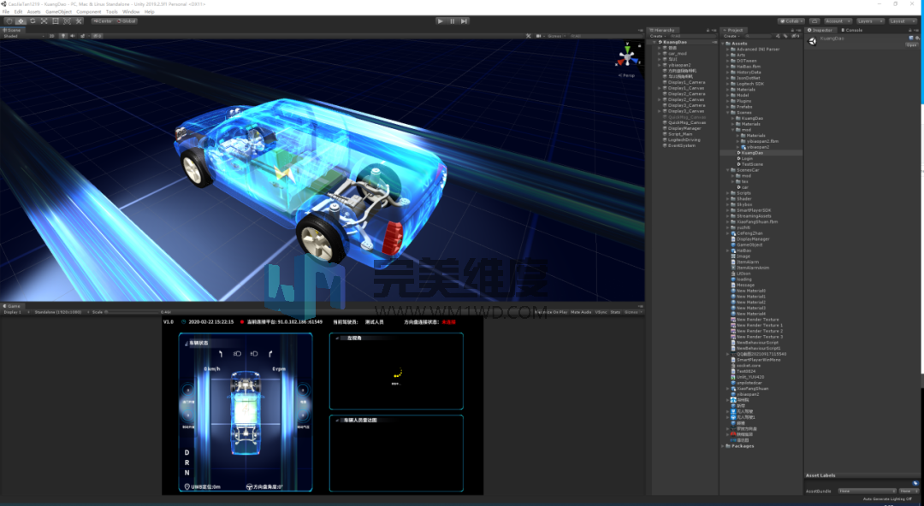Toggle Global handle rotation button

127,21
